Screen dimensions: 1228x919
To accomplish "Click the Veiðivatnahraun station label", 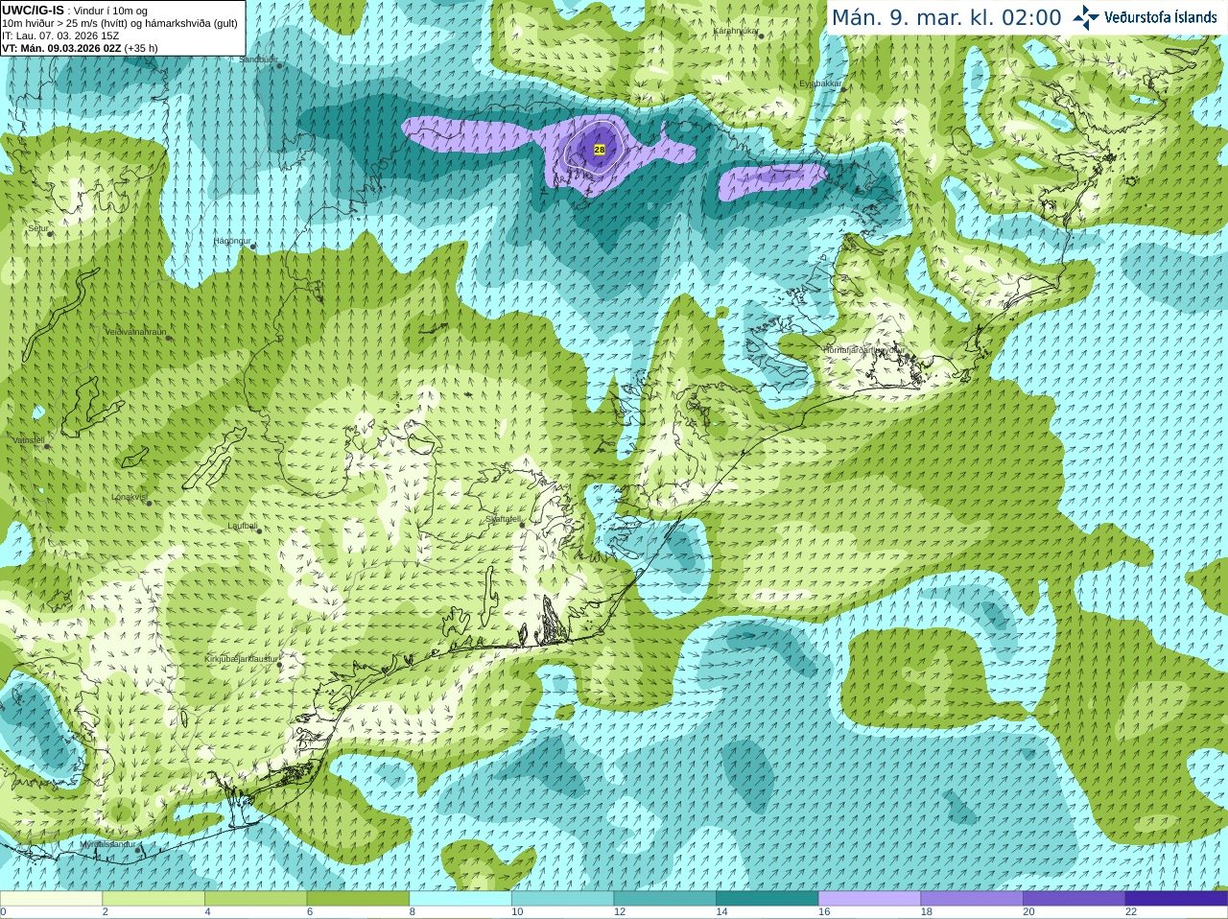I will point(135,332).
